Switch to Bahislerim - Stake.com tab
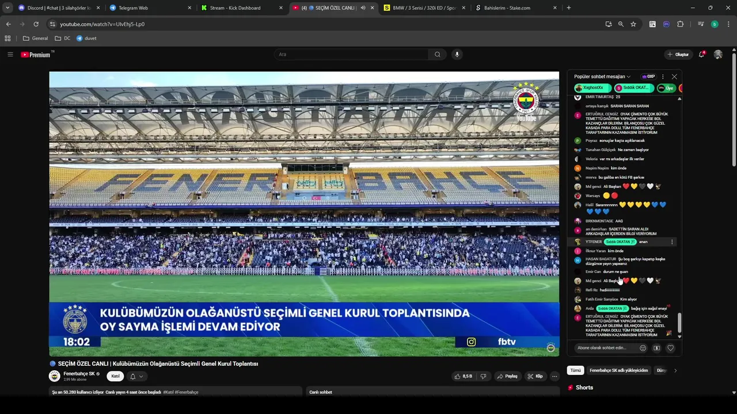737x414 pixels. coord(515,8)
